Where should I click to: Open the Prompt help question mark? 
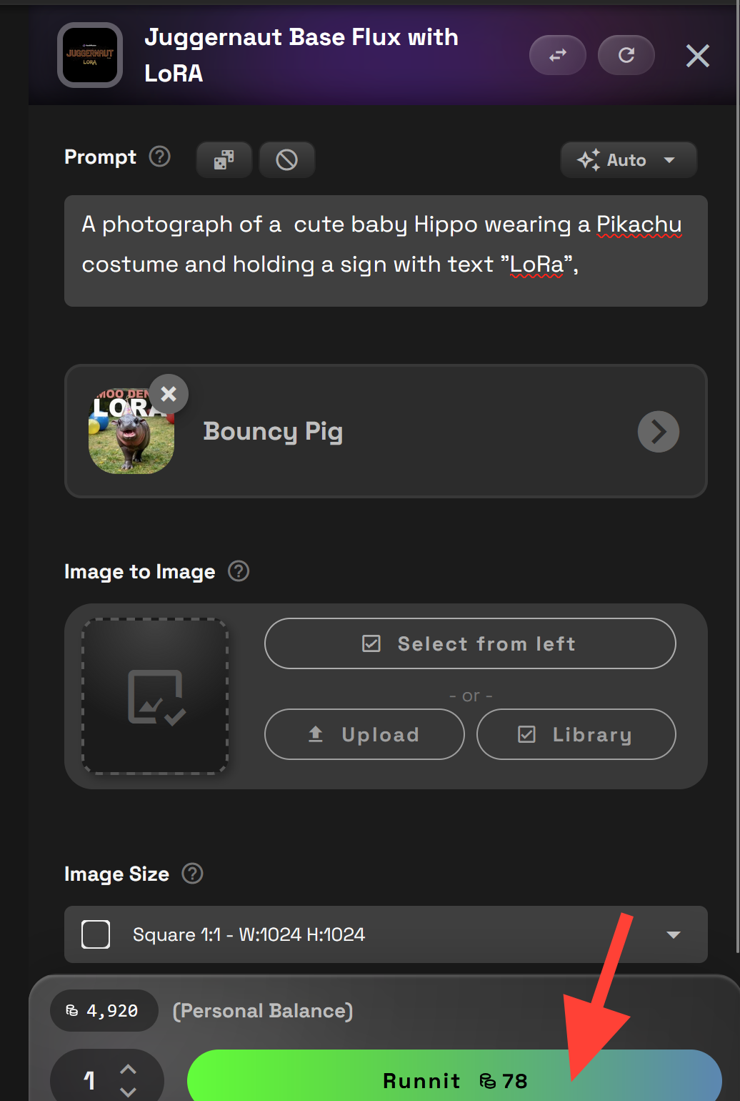coord(160,157)
